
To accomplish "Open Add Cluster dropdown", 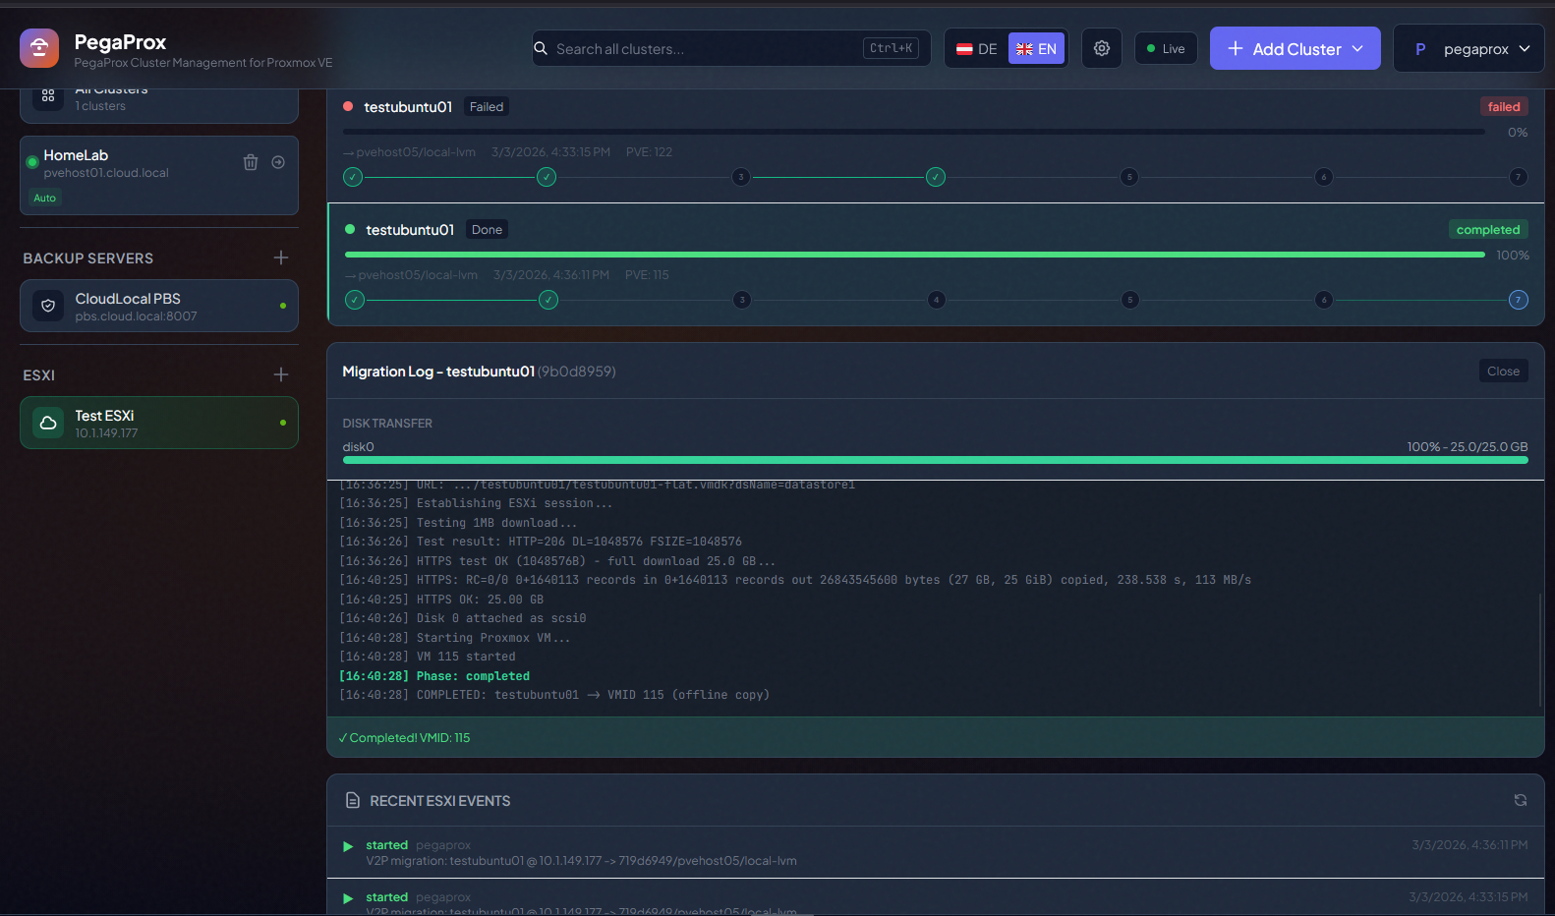I will pyautogui.click(x=1295, y=48).
